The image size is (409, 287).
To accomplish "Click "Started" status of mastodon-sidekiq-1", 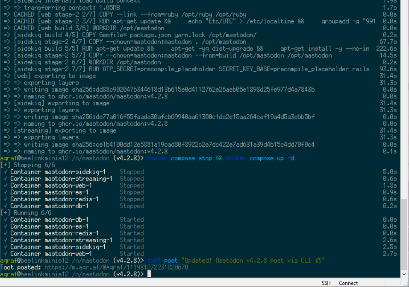I will point(132,246).
